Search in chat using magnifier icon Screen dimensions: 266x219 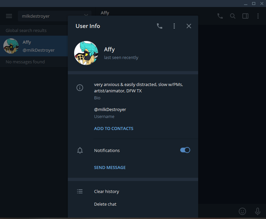[x=232, y=16]
